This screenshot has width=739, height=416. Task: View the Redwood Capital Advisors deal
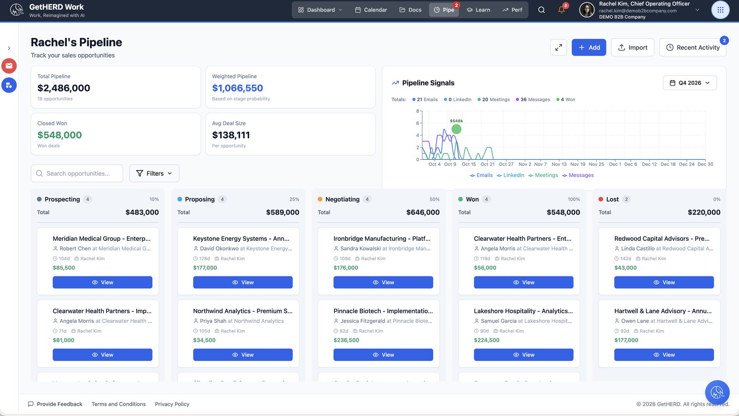(664, 282)
